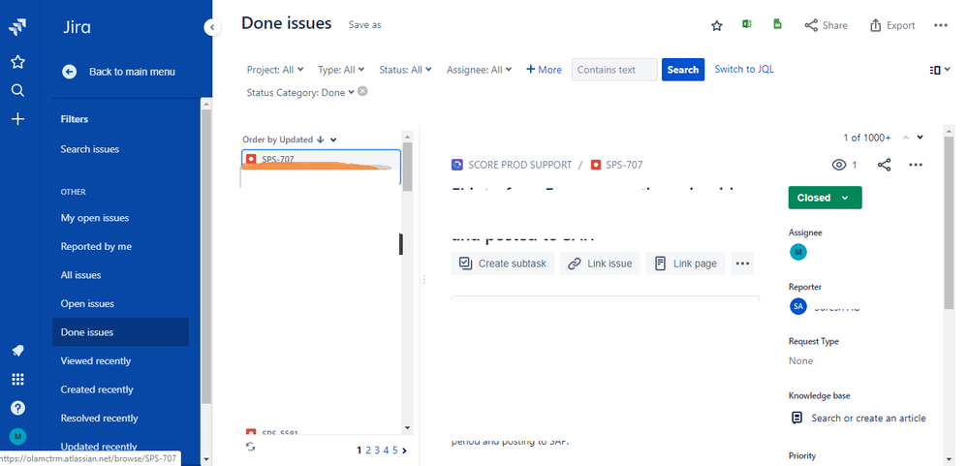Open the Jira home logo icon

[x=17, y=27]
